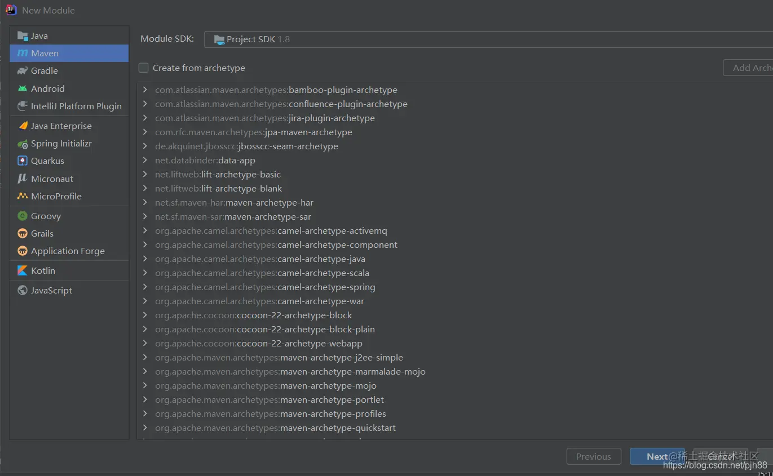Select camel-archetype-java row
The image size is (773, 476).
pos(454,259)
